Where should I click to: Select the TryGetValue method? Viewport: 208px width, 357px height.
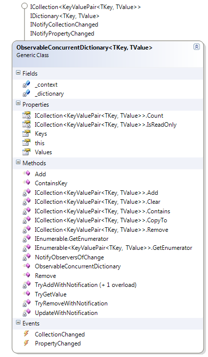click(50, 294)
